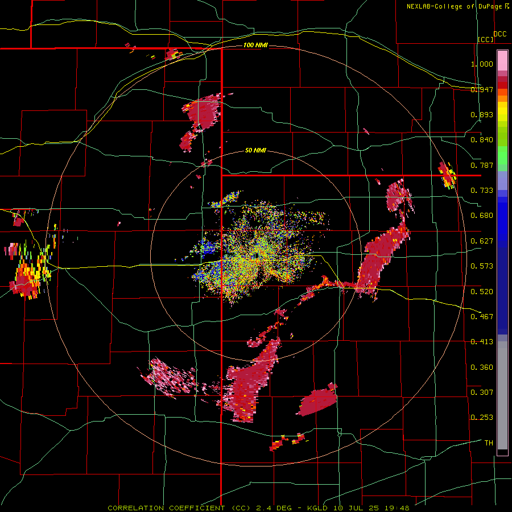512x512 pixels.
Task: Click the 100 NMI range ring label
Action: pos(255,45)
